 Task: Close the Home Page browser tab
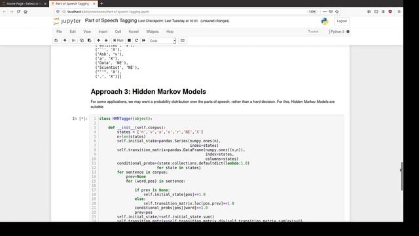pos(45,4)
